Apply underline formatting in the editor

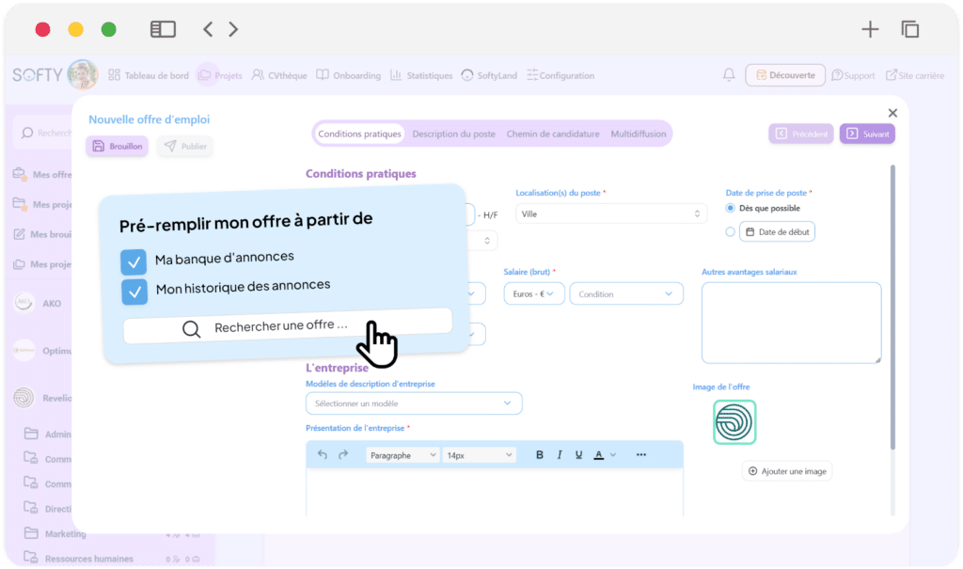[578, 455]
